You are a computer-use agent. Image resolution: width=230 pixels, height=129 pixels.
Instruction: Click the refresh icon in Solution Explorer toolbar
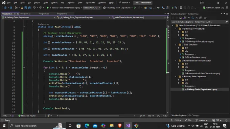(x=193, y=18)
